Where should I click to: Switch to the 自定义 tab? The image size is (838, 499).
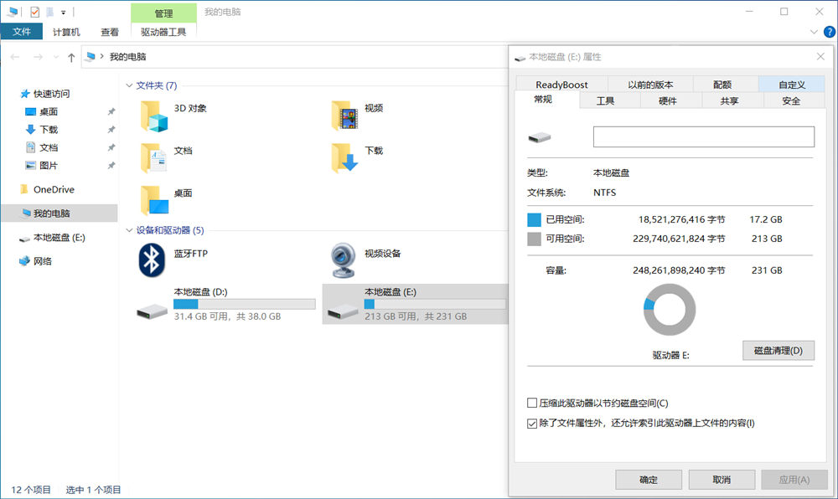tap(792, 85)
